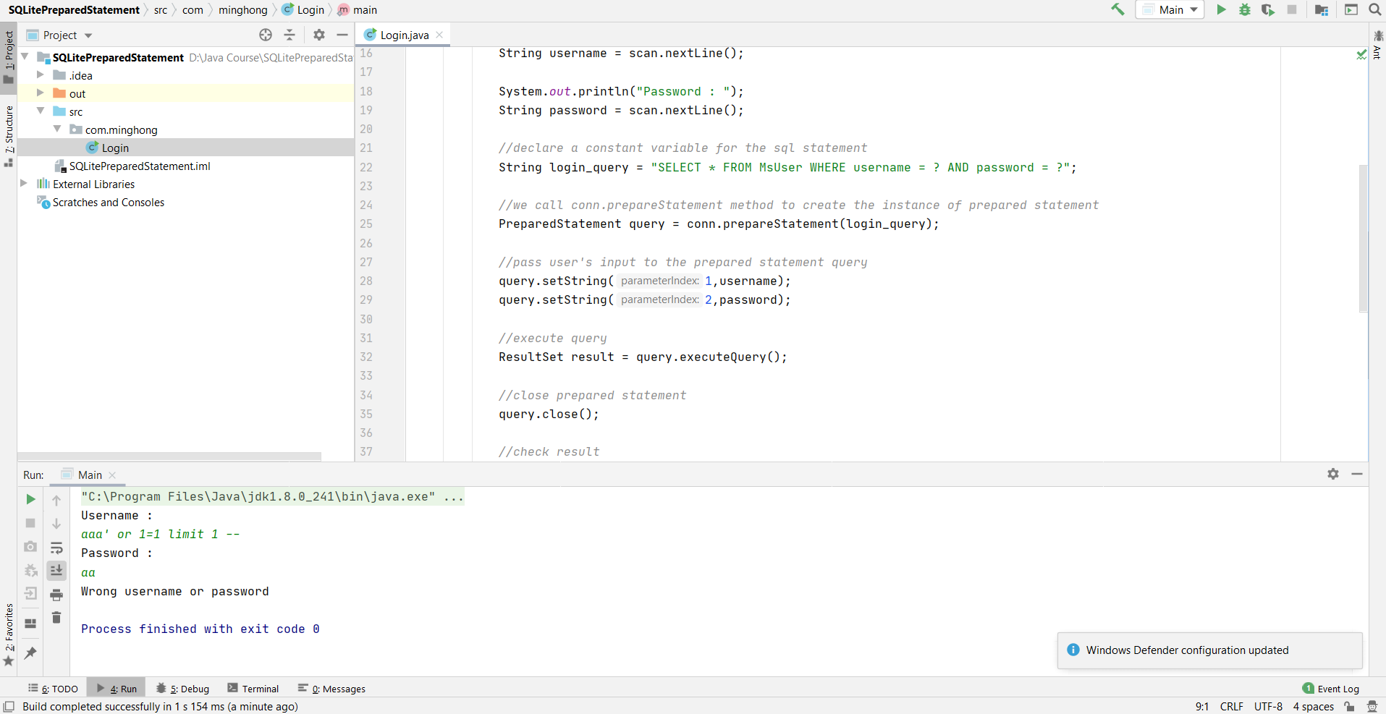Image resolution: width=1386 pixels, height=714 pixels.
Task: Jump down the stack trace arrow in console
Action: 56,524
